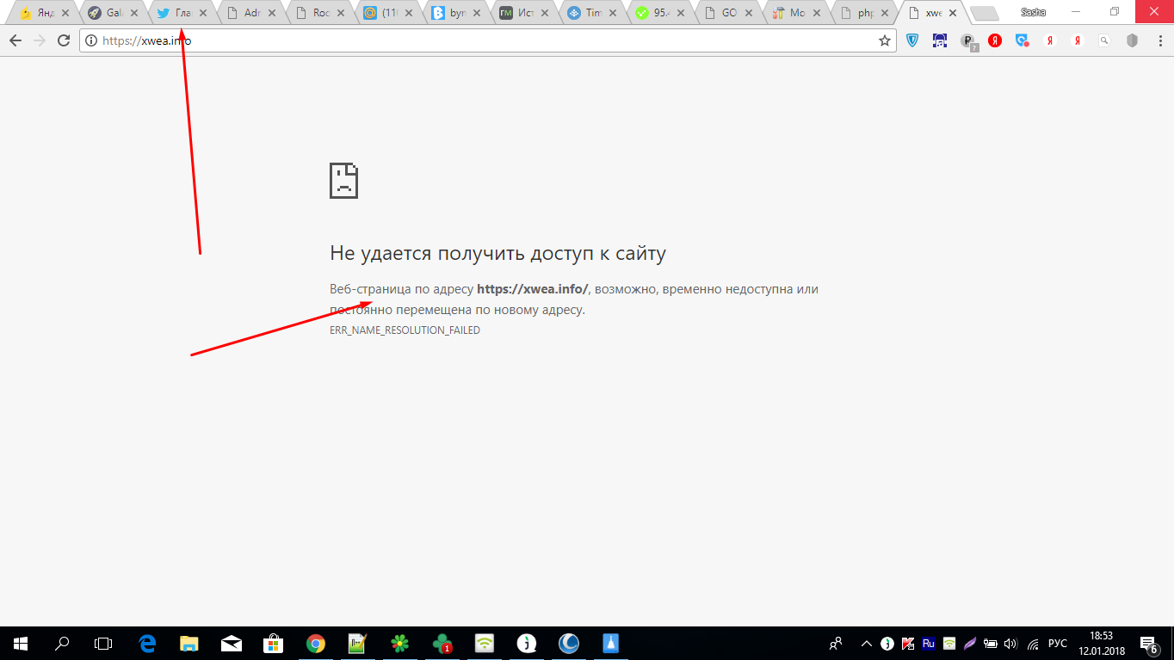The height and width of the screenshot is (660, 1174).
Task: Open Chrome's three-dot menu
Action: click(1159, 40)
